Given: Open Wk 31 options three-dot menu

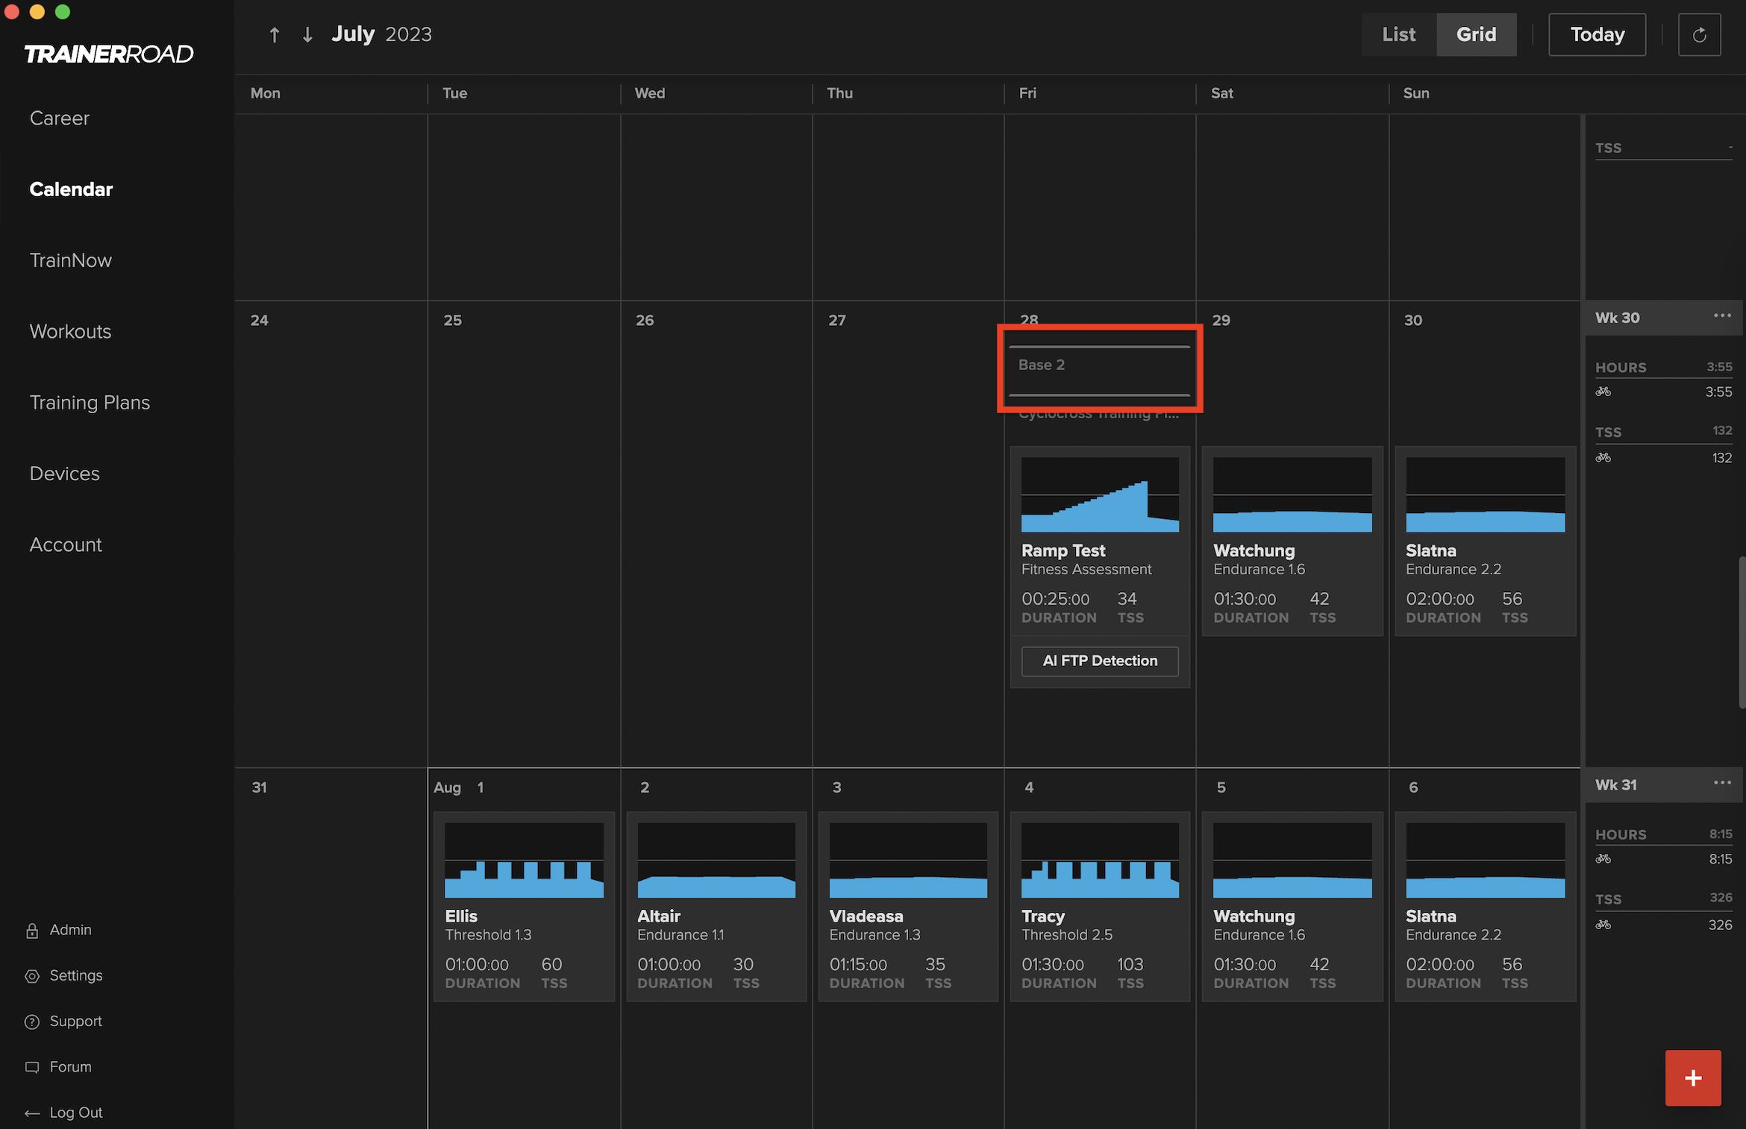Looking at the screenshot, I should [x=1722, y=783].
